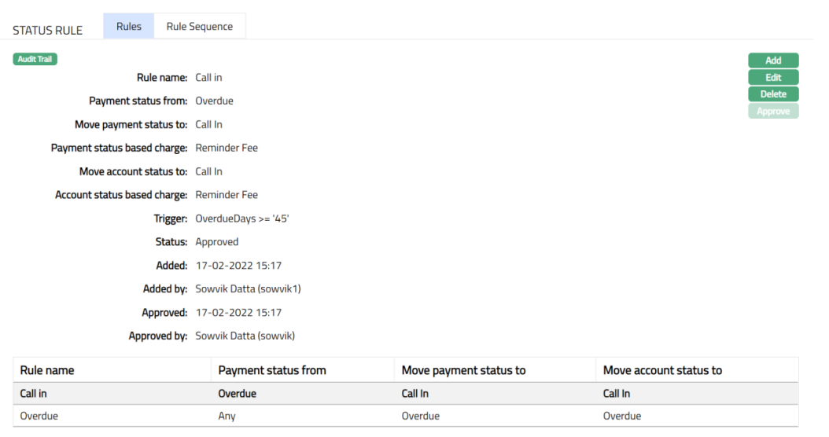Click the Move payment status to column header
The image size is (829, 437).
click(x=463, y=370)
